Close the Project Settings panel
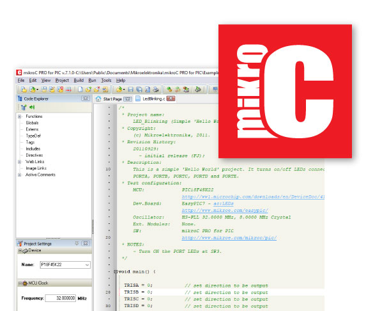This screenshot has height=311, width=366. click(86, 243)
